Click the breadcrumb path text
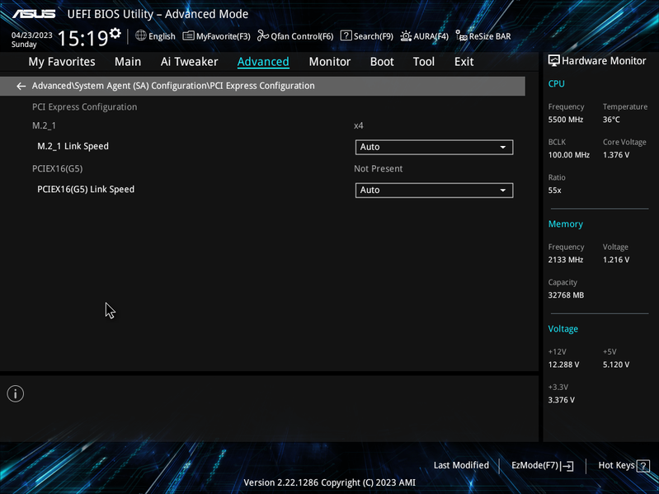659x494 pixels. pos(173,86)
